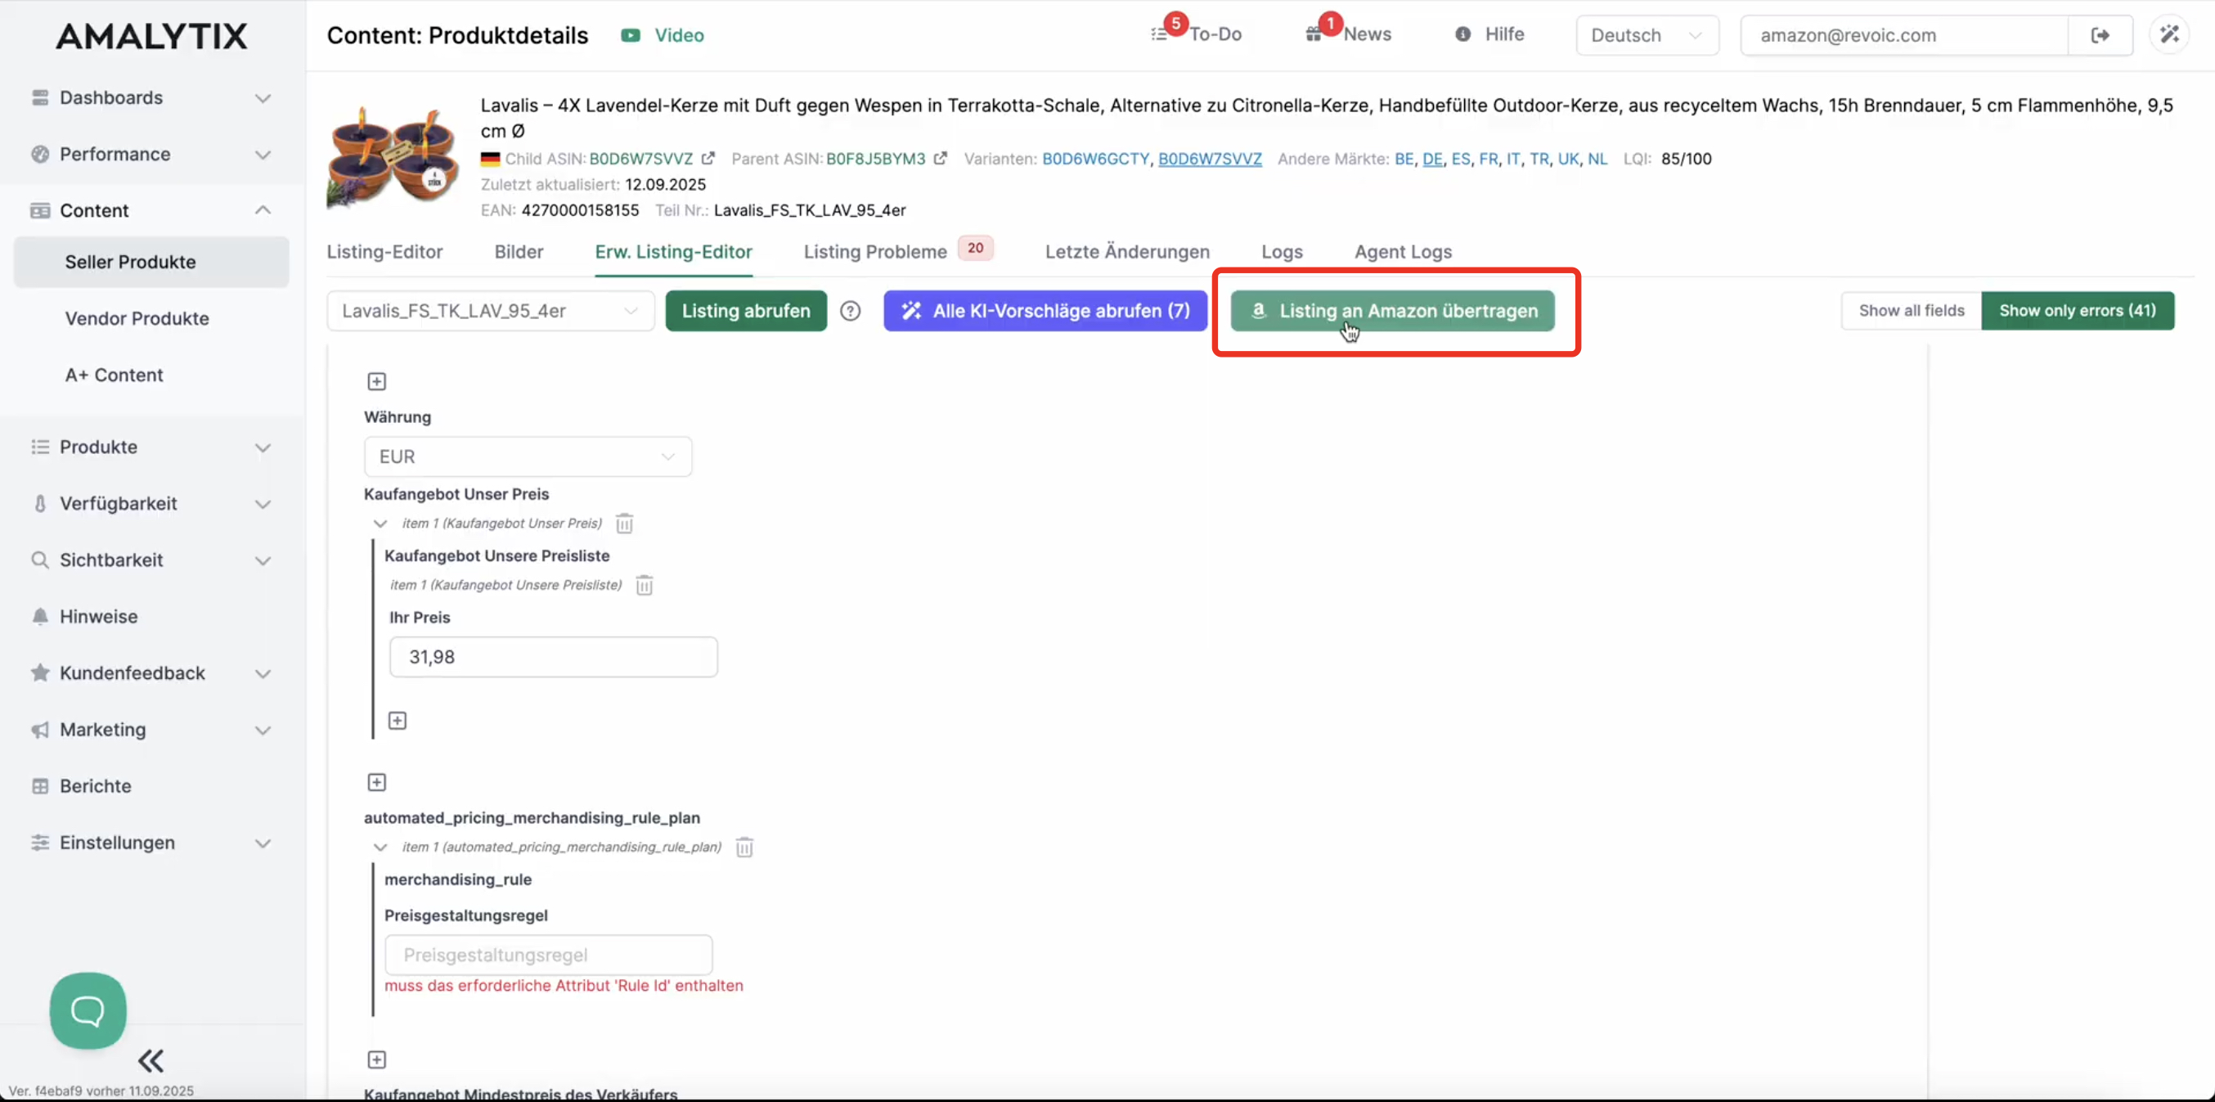This screenshot has height=1102, width=2215.
Task: Open the Währung EUR dropdown
Action: pos(527,457)
